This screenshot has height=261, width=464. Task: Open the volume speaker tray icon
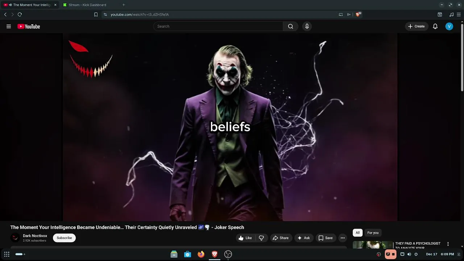pos(409,254)
